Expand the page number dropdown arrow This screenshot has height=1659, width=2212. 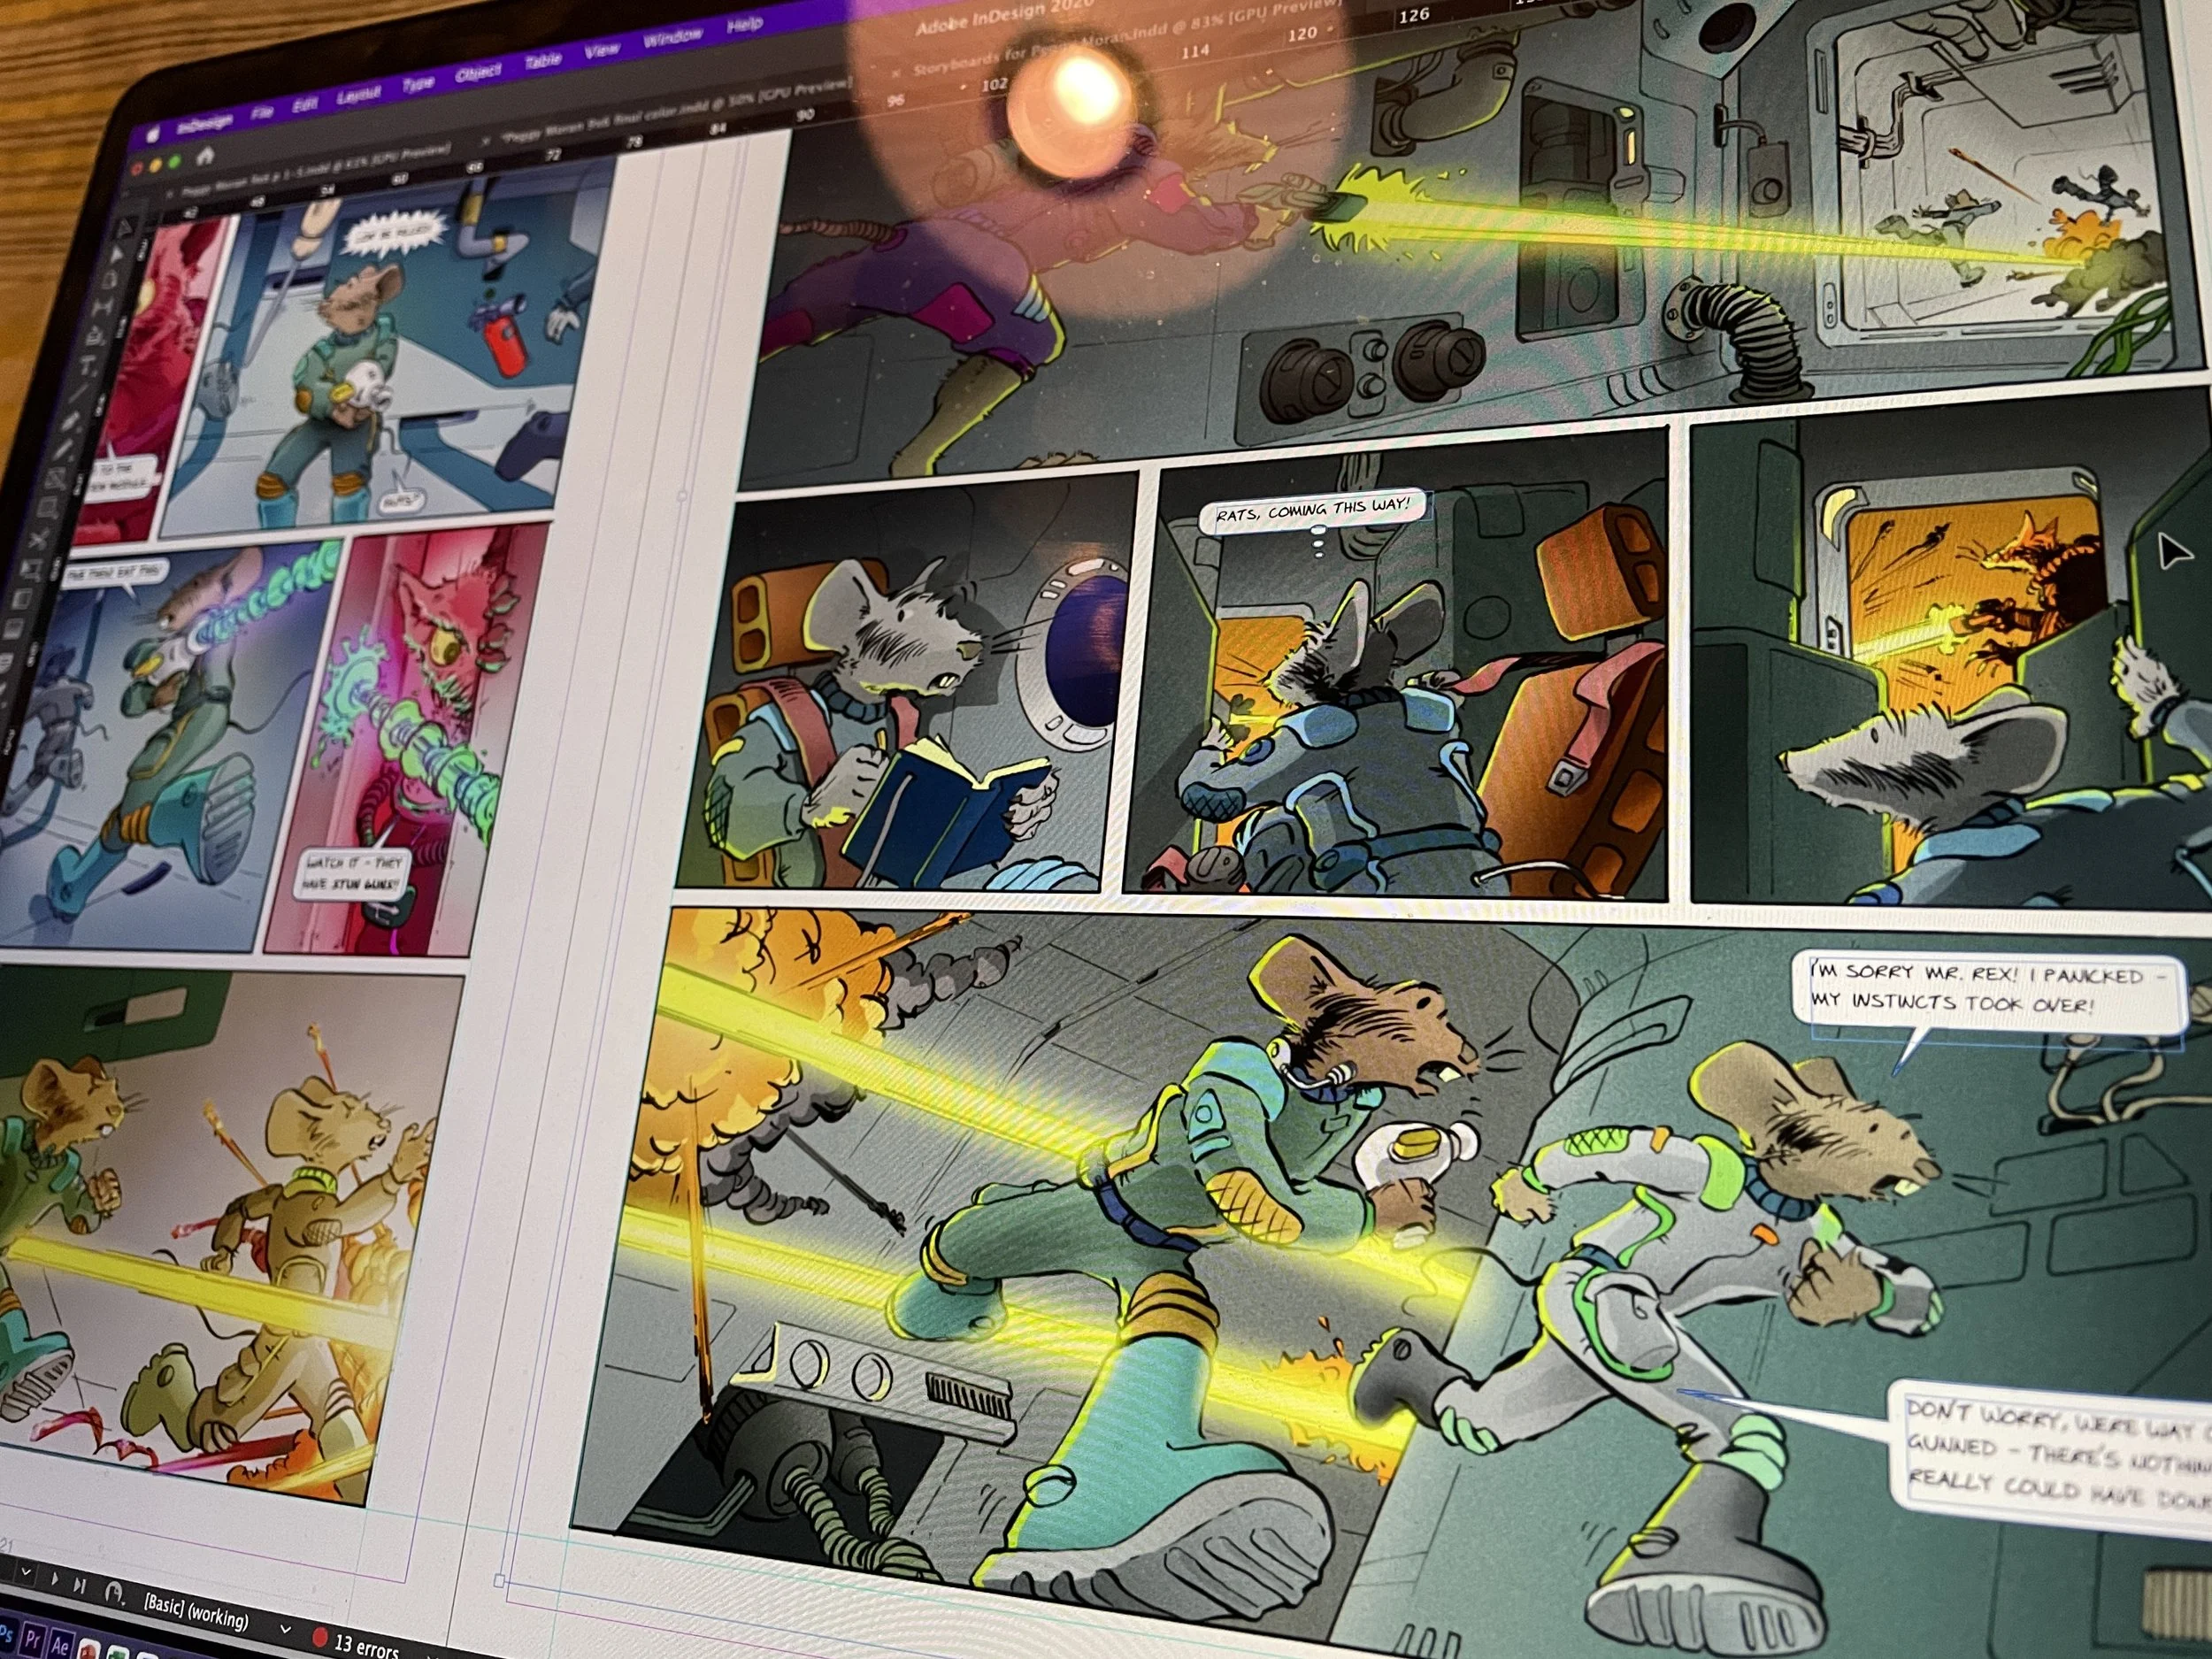coord(26,1572)
